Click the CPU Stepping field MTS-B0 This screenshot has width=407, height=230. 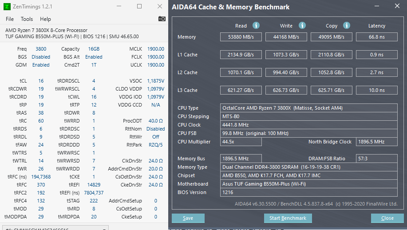click(308, 116)
